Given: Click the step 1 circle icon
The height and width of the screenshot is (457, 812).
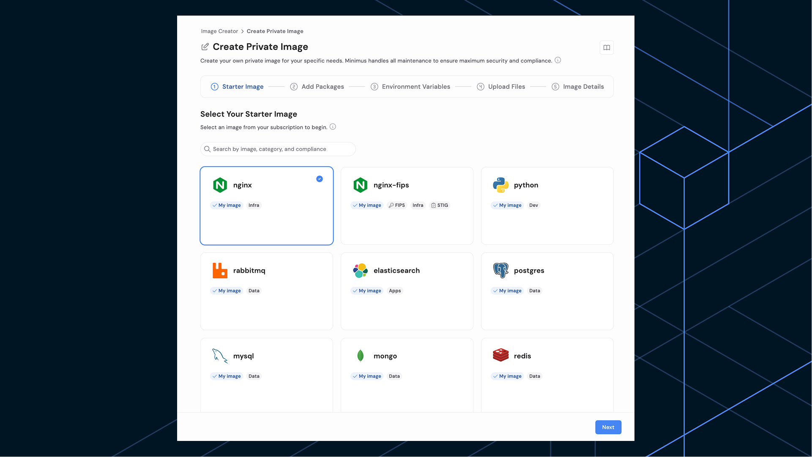Looking at the screenshot, I should pyautogui.click(x=215, y=87).
